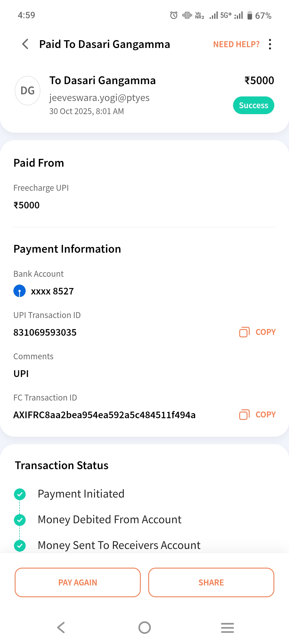Tap the Money Debited checkmark icon

click(x=20, y=520)
